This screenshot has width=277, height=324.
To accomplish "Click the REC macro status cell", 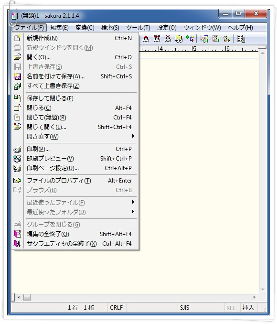I will tap(231, 308).
